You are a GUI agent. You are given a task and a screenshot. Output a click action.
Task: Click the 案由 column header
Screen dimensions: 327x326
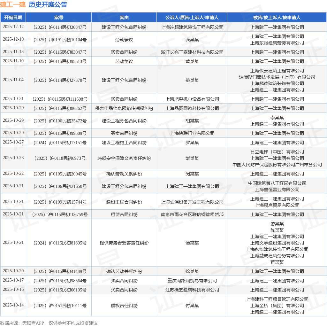coord(124,18)
